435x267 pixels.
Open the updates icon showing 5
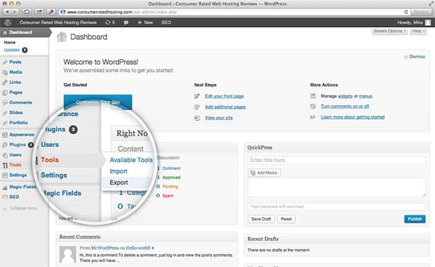tap(110, 22)
